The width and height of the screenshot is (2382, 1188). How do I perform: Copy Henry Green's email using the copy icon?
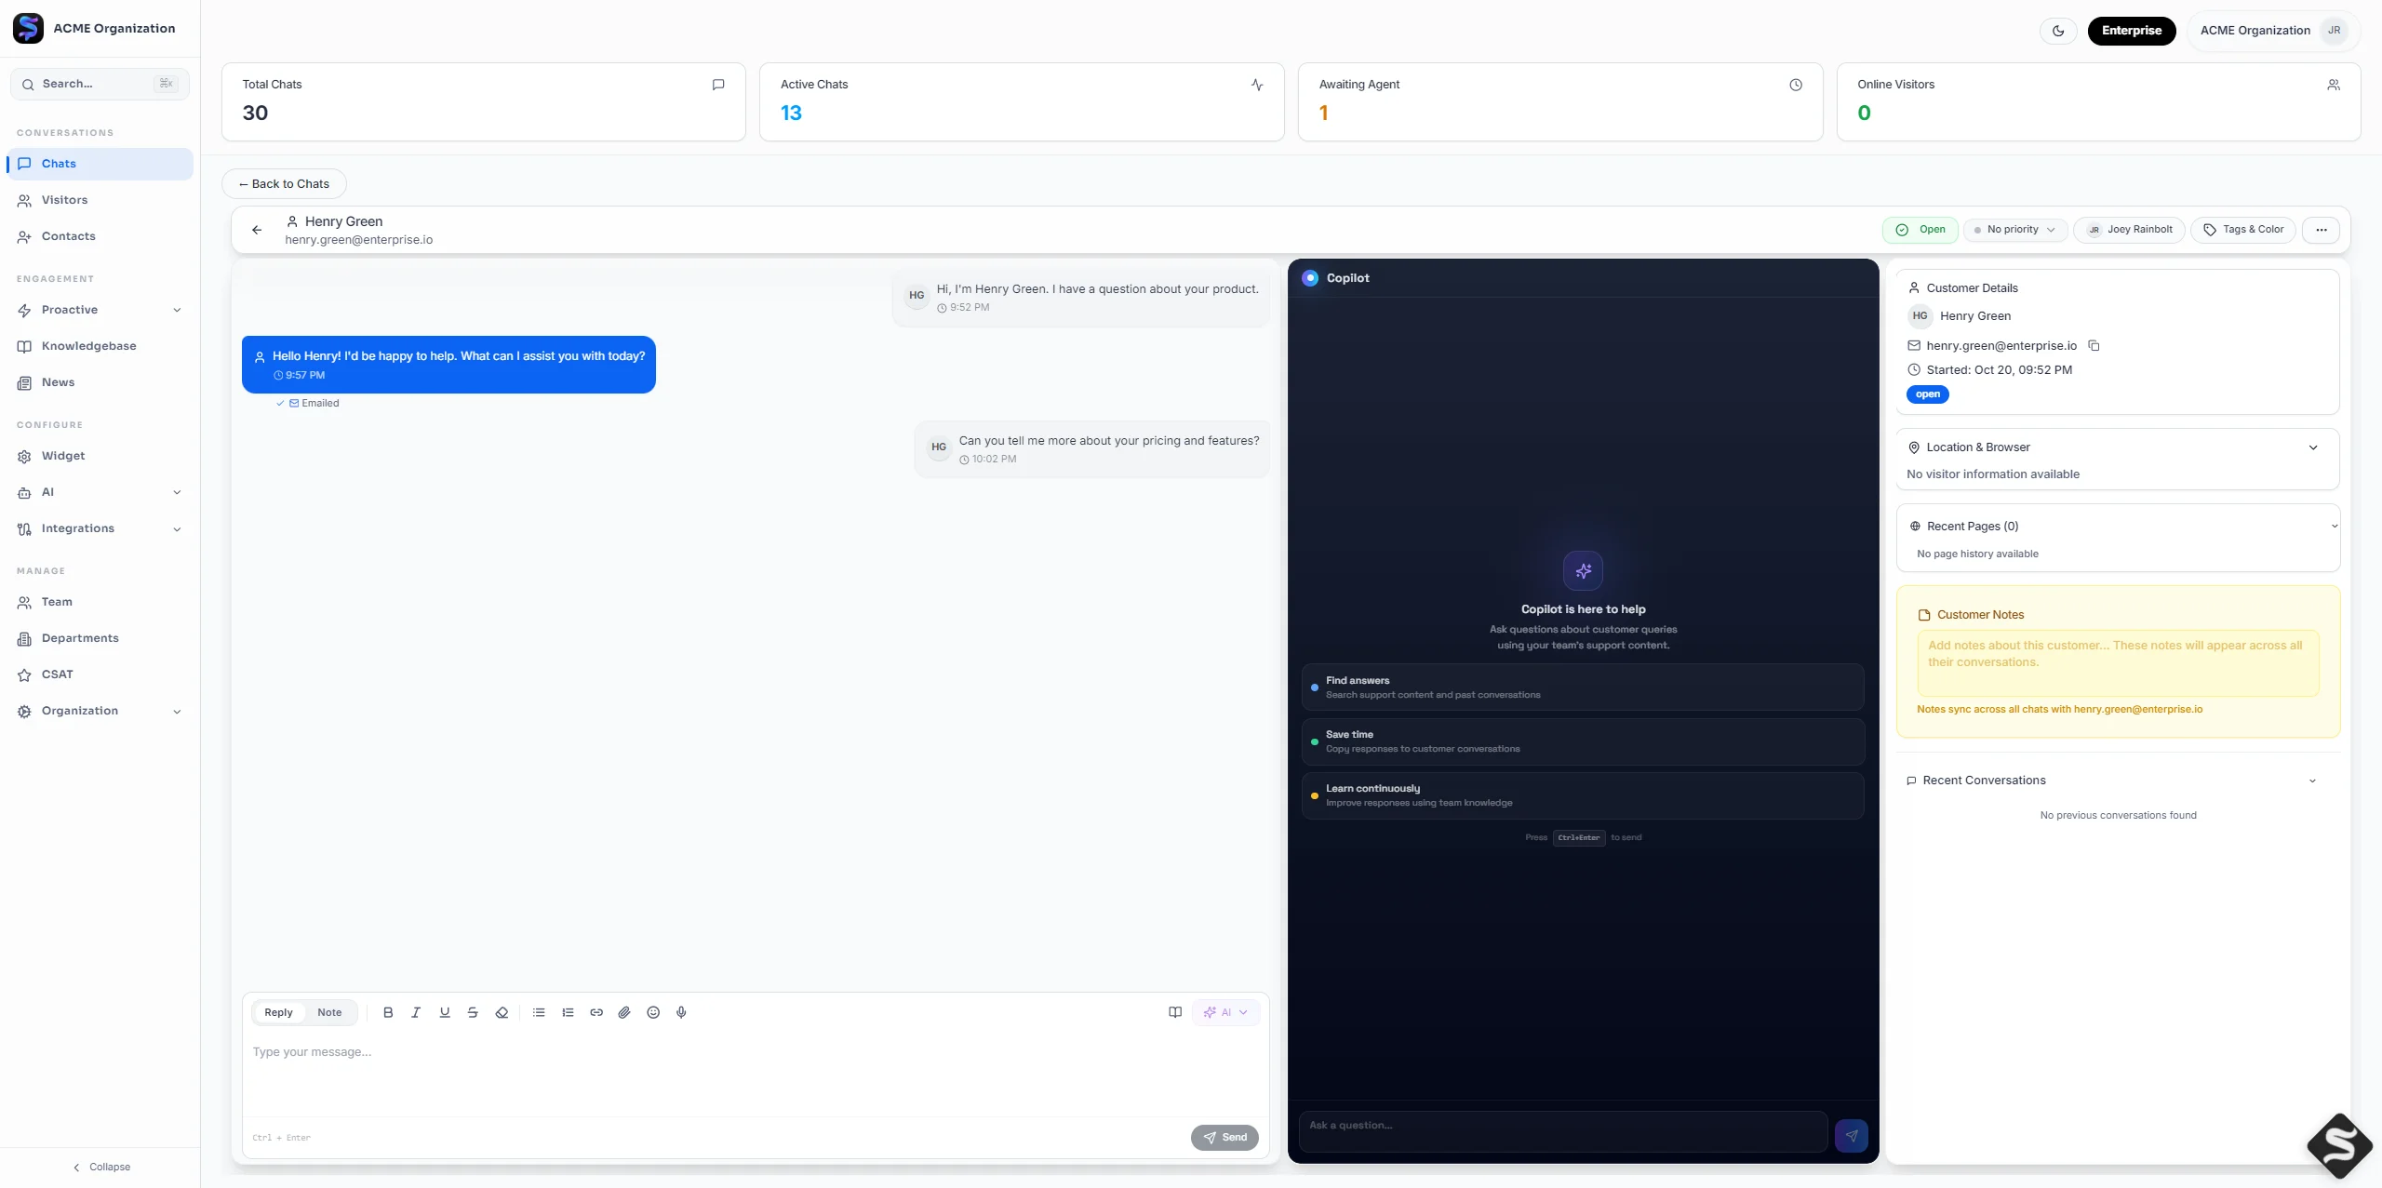click(2094, 345)
